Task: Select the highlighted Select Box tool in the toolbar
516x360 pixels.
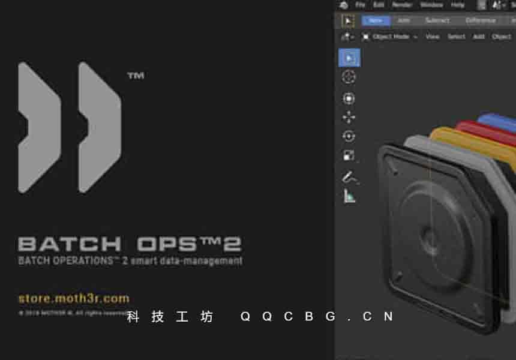Action: pos(349,58)
